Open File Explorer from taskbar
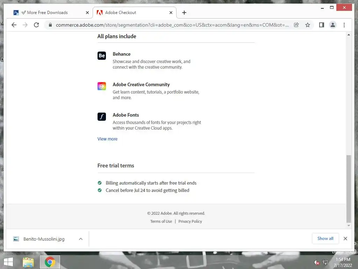Image resolution: width=358 pixels, height=269 pixels. point(28,262)
